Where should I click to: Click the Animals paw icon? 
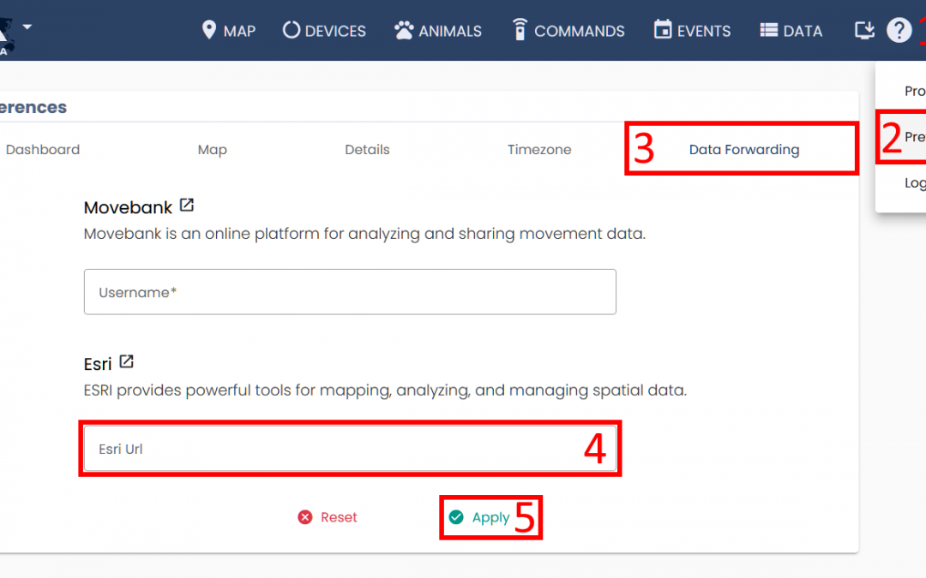pos(404,31)
